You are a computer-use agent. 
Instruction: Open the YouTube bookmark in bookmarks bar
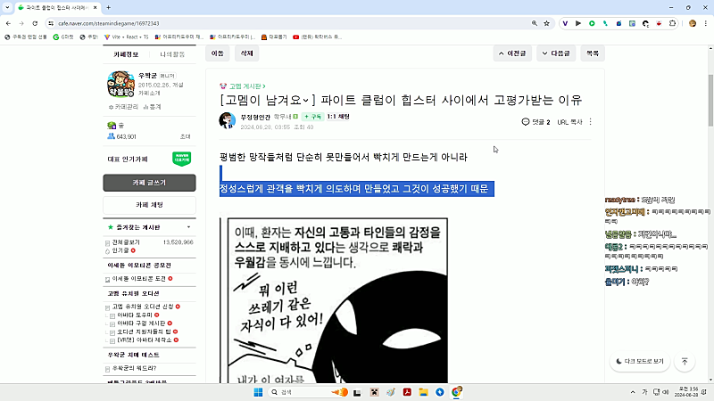pyautogui.click(x=317, y=37)
